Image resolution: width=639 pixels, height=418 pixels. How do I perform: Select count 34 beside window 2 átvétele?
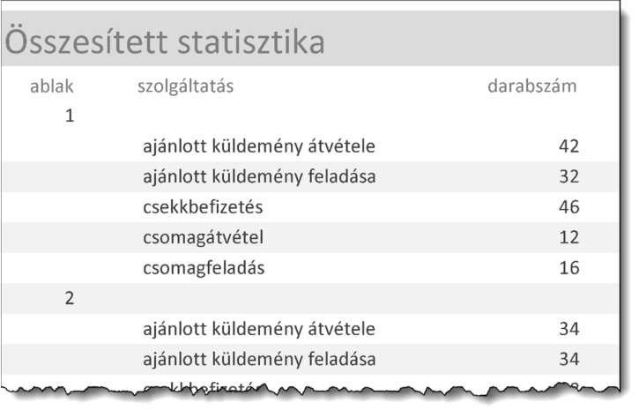click(568, 329)
